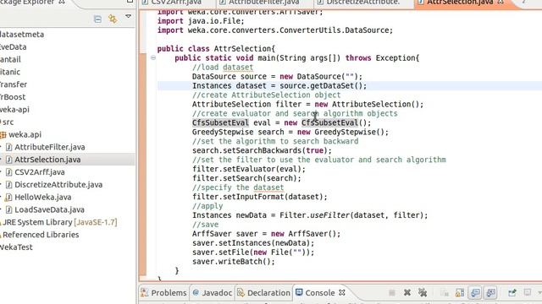The image size is (542, 304).
Task: Close the Console tab
Action: tap(342, 293)
